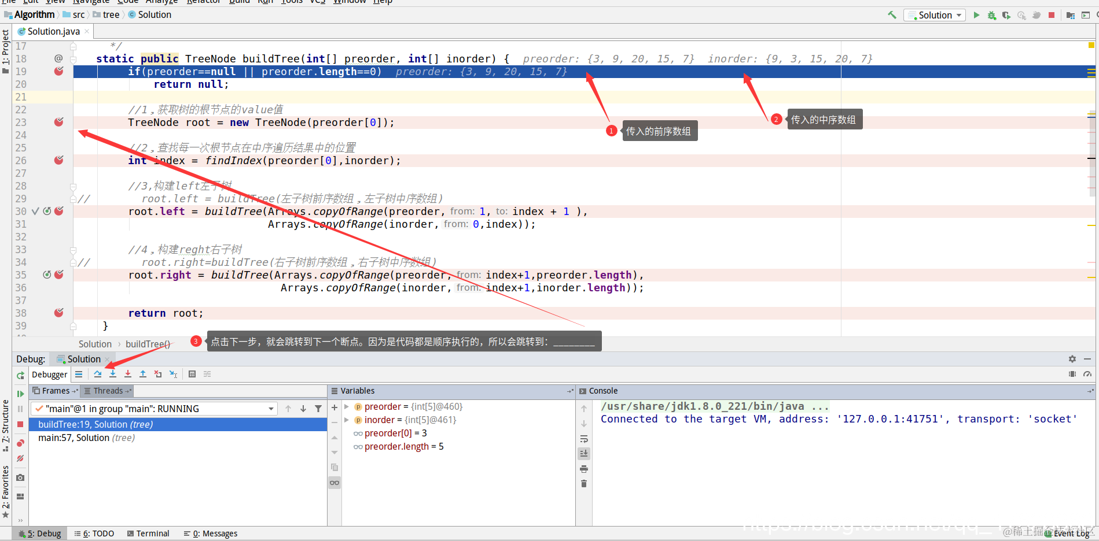Open the Terminal tool window
The width and height of the screenshot is (1099, 541).
coord(148,533)
